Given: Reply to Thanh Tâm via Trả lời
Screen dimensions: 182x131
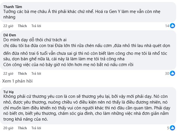Looking at the screenshot, I should pyautogui.click(x=36, y=26).
